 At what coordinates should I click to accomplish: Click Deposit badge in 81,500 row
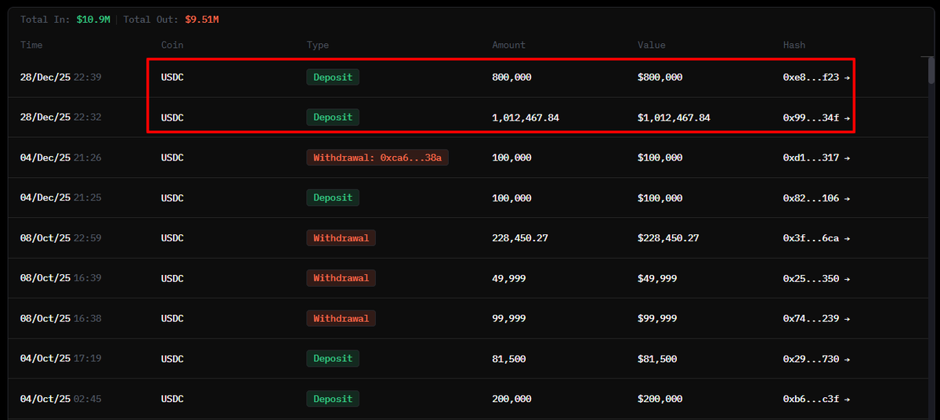click(333, 358)
